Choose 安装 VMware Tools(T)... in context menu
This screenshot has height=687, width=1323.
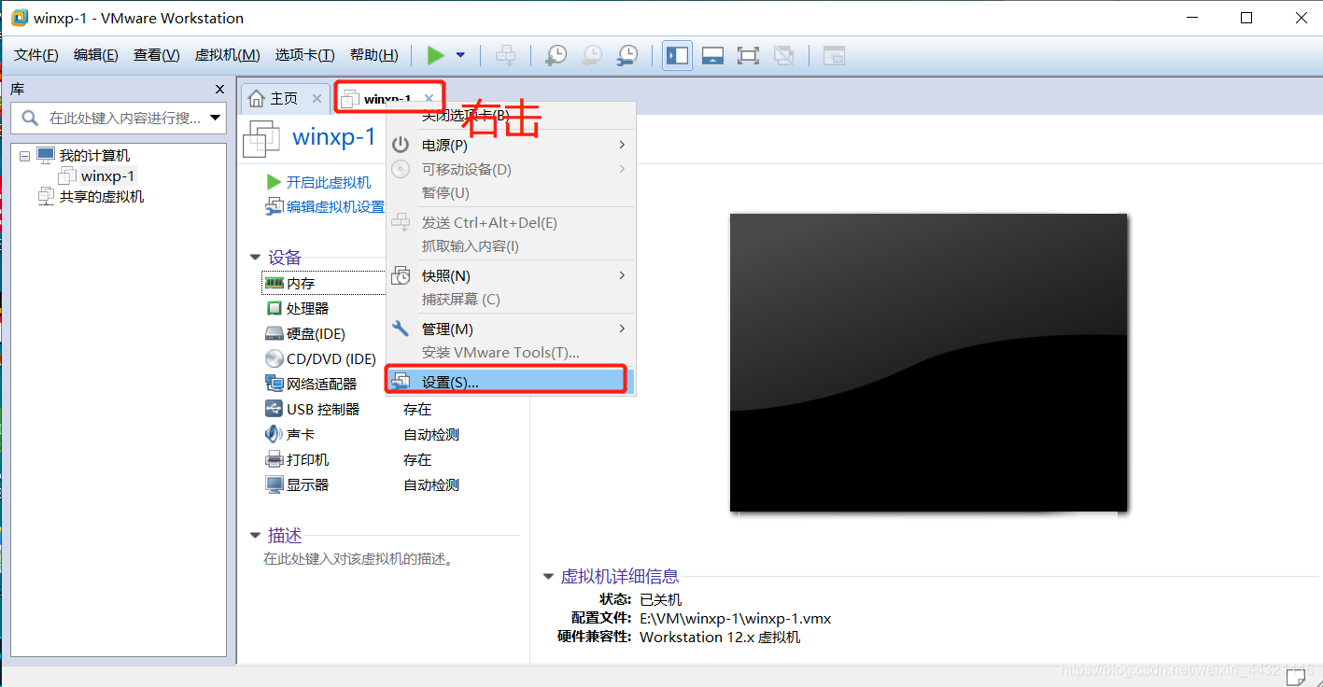(x=511, y=352)
